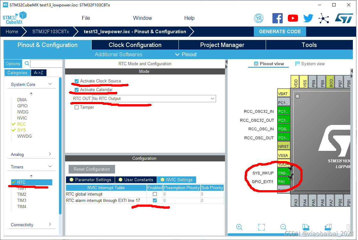
Task: Zoom in on the chip pinout
Action: coord(239,227)
